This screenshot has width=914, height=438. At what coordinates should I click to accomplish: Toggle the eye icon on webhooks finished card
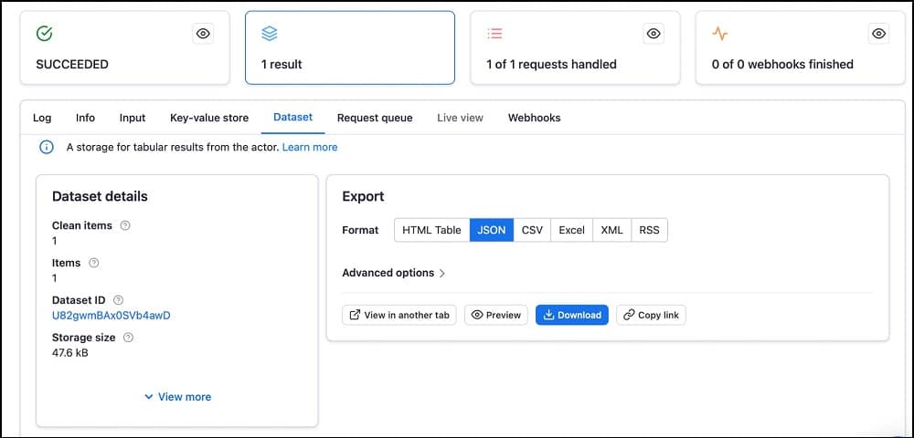point(878,34)
